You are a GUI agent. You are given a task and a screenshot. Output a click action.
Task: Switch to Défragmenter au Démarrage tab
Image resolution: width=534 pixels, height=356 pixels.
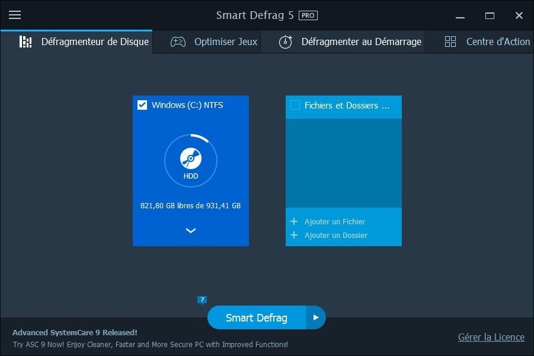tap(343, 42)
